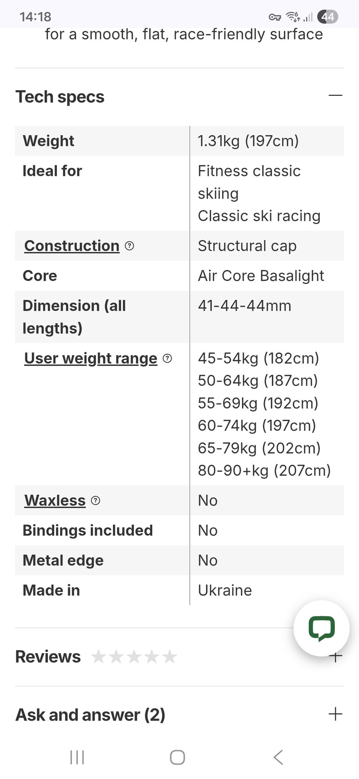Open the Construction link
Viewport: 359px width, 779px height.
pyautogui.click(x=72, y=246)
